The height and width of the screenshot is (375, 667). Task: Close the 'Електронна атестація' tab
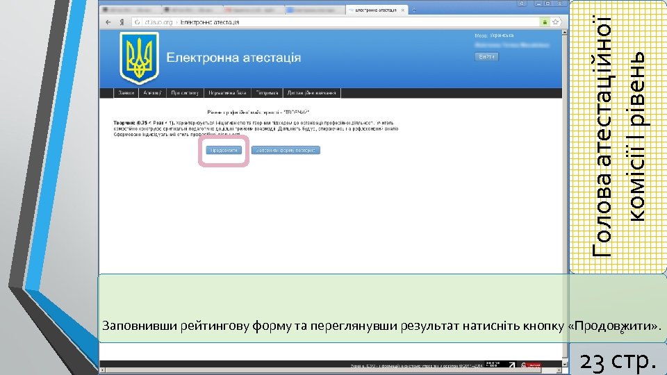403,10
